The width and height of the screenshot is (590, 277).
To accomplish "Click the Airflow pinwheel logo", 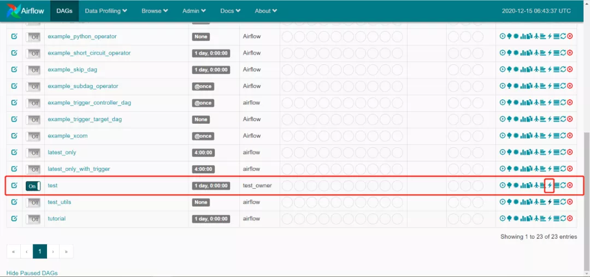I will pyautogui.click(x=14, y=11).
